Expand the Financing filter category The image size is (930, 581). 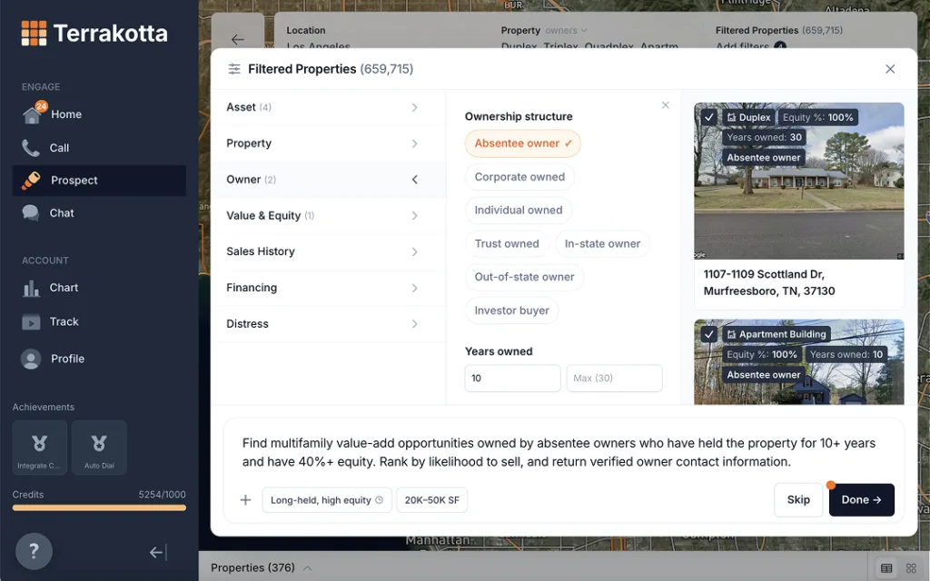328,288
